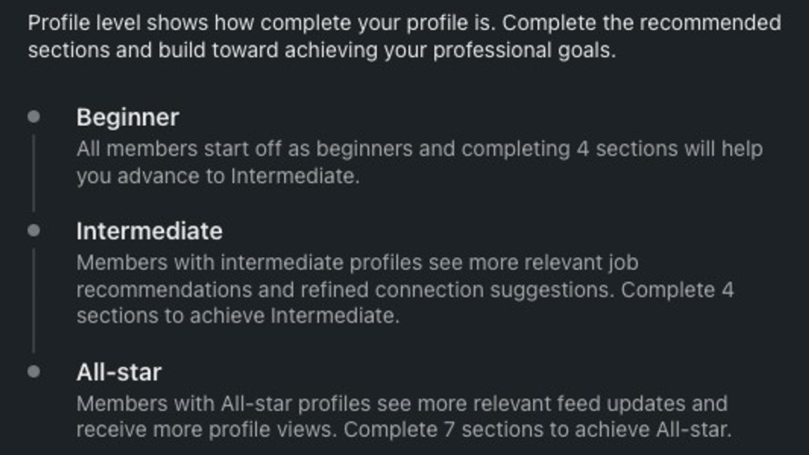Image resolution: width=809 pixels, height=455 pixels.
Task: Click "Complete the recommended" in intro text
Action: (x=642, y=23)
